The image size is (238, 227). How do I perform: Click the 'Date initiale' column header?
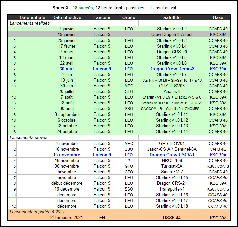click(32, 17)
